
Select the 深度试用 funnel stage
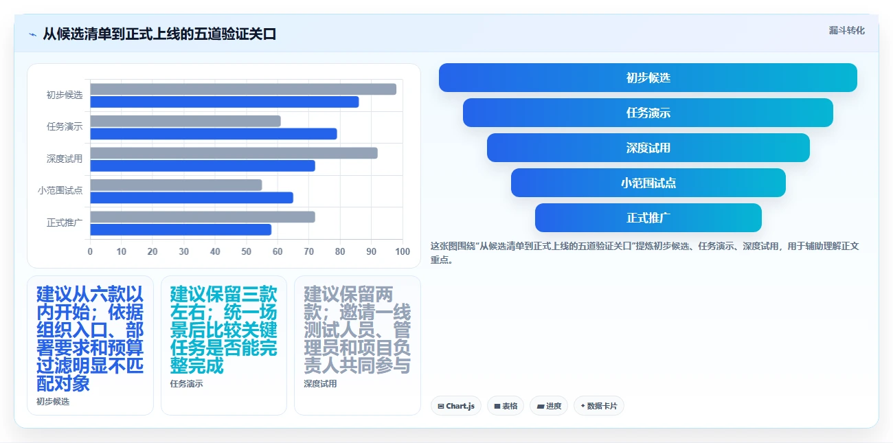click(x=648, y=148)
